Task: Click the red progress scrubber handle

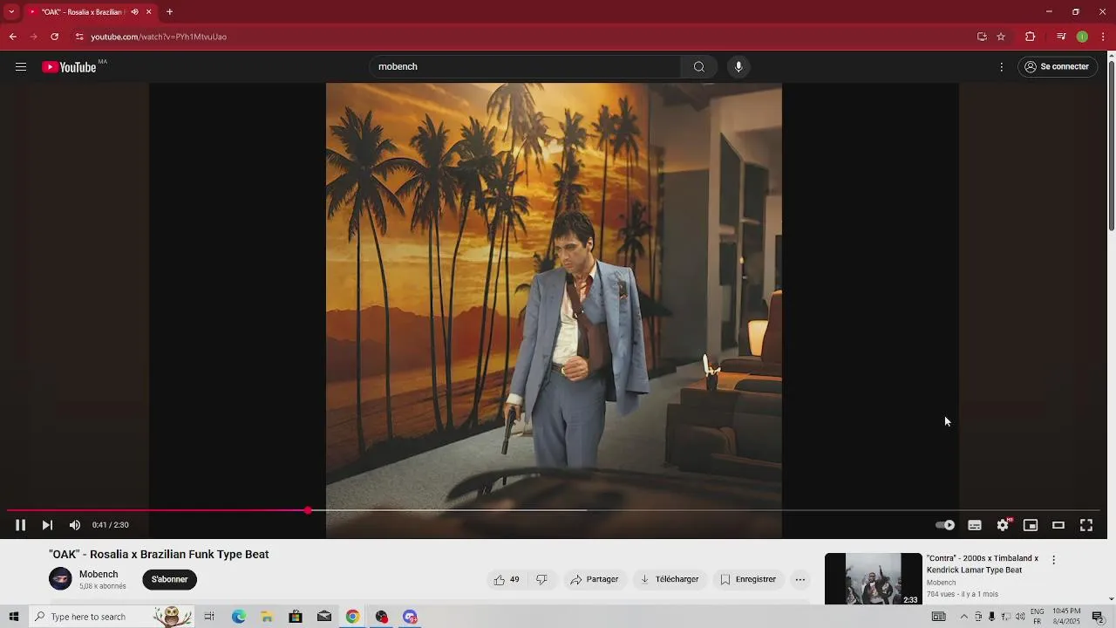Action: (x=308, y=510)
